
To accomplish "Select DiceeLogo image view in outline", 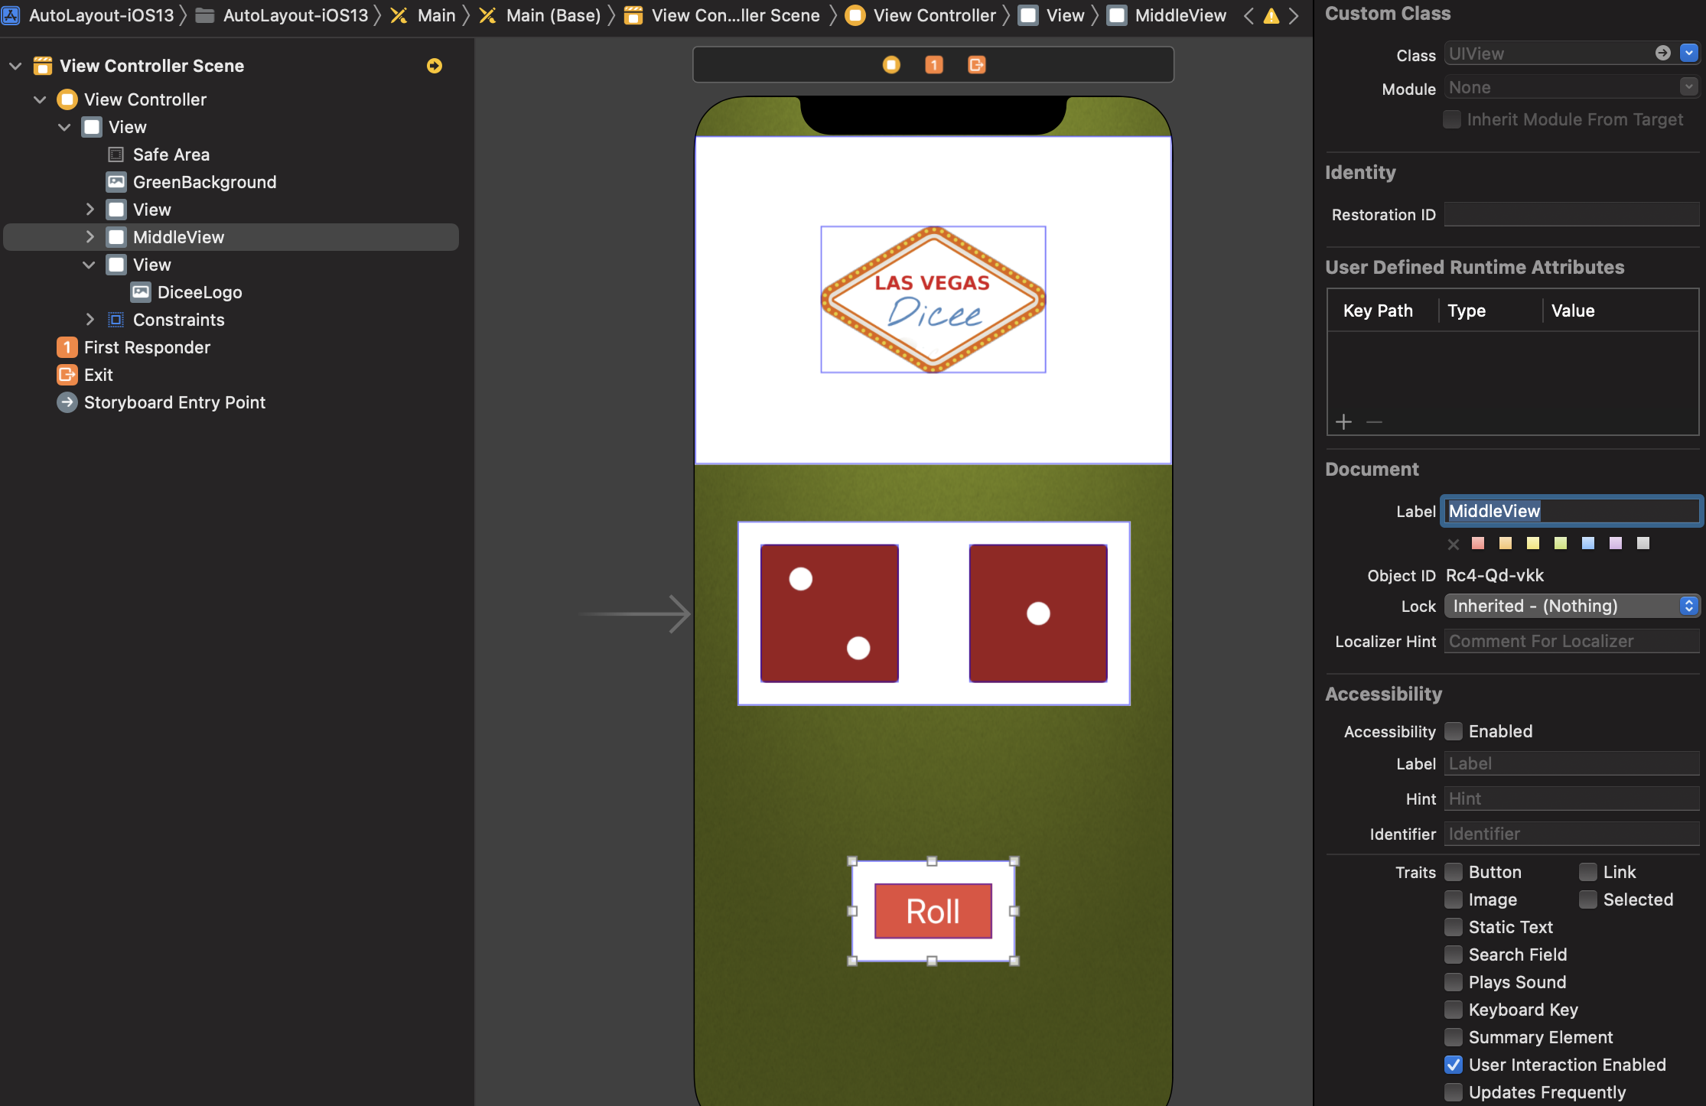I will (x=199, y=292).
